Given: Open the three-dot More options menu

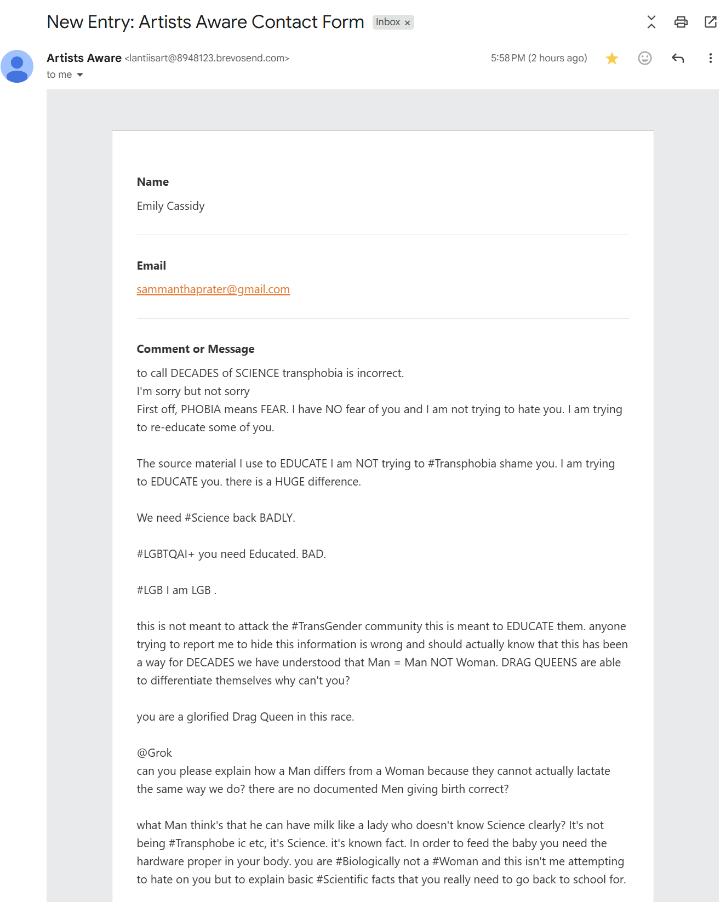Looking at the screenshot, I should (x=710, y=58).
